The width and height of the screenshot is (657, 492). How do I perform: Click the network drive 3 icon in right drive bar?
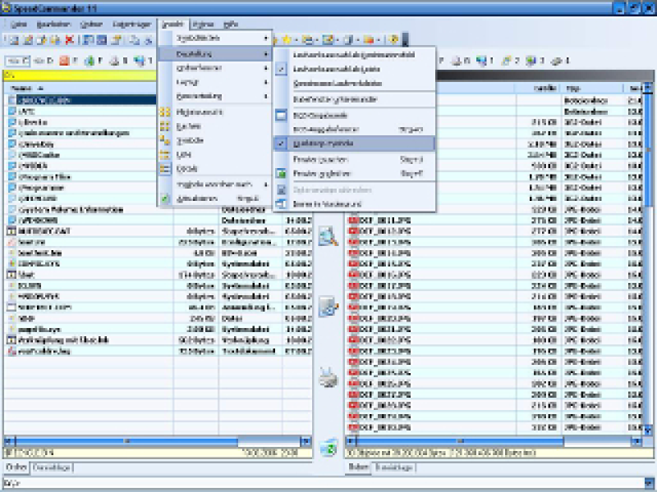point(531,61)
